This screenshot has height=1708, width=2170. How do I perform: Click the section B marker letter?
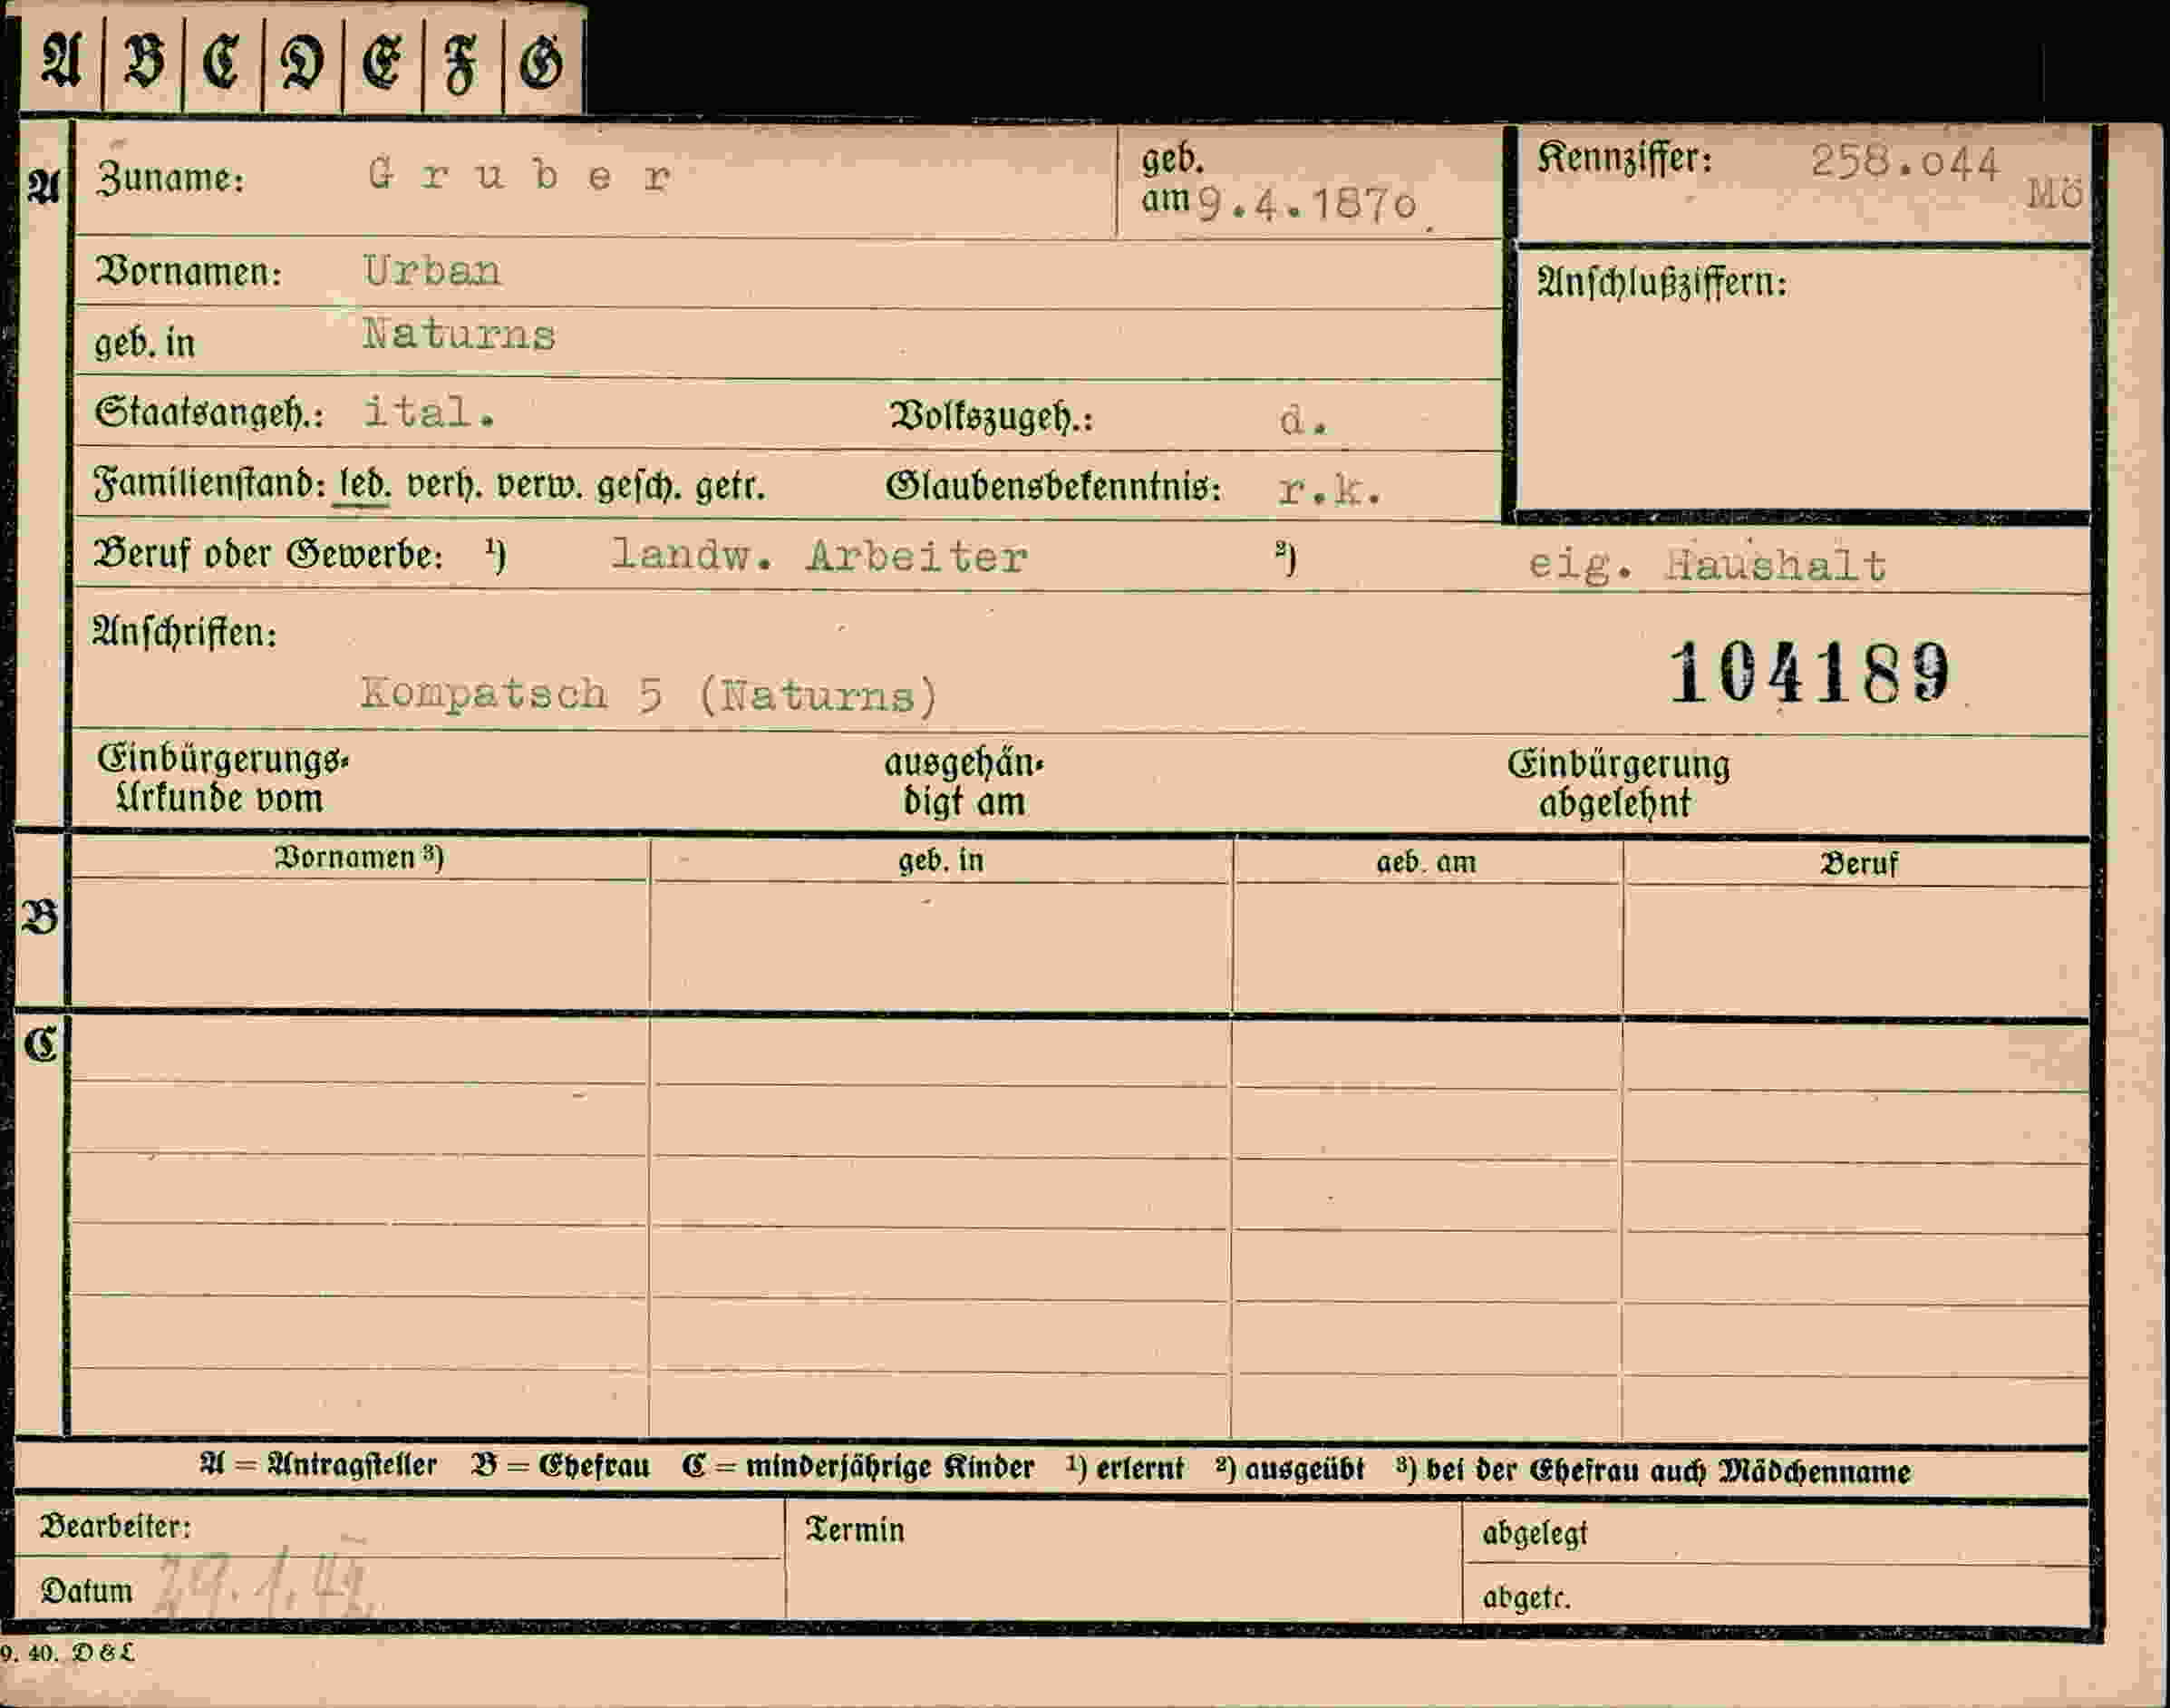40,917
